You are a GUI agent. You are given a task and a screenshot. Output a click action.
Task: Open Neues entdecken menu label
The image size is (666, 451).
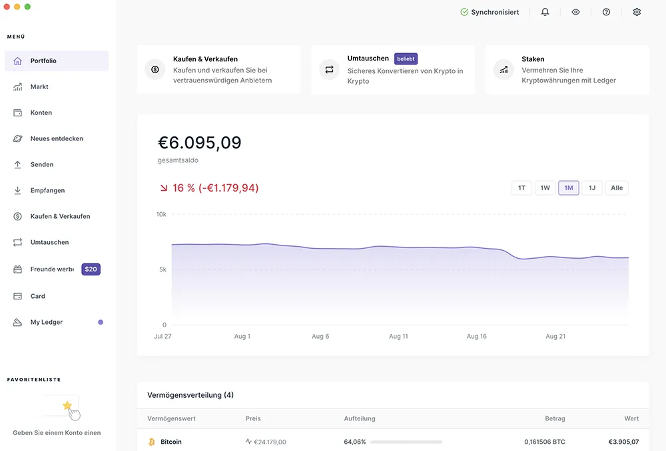click(x=57, y=138)
